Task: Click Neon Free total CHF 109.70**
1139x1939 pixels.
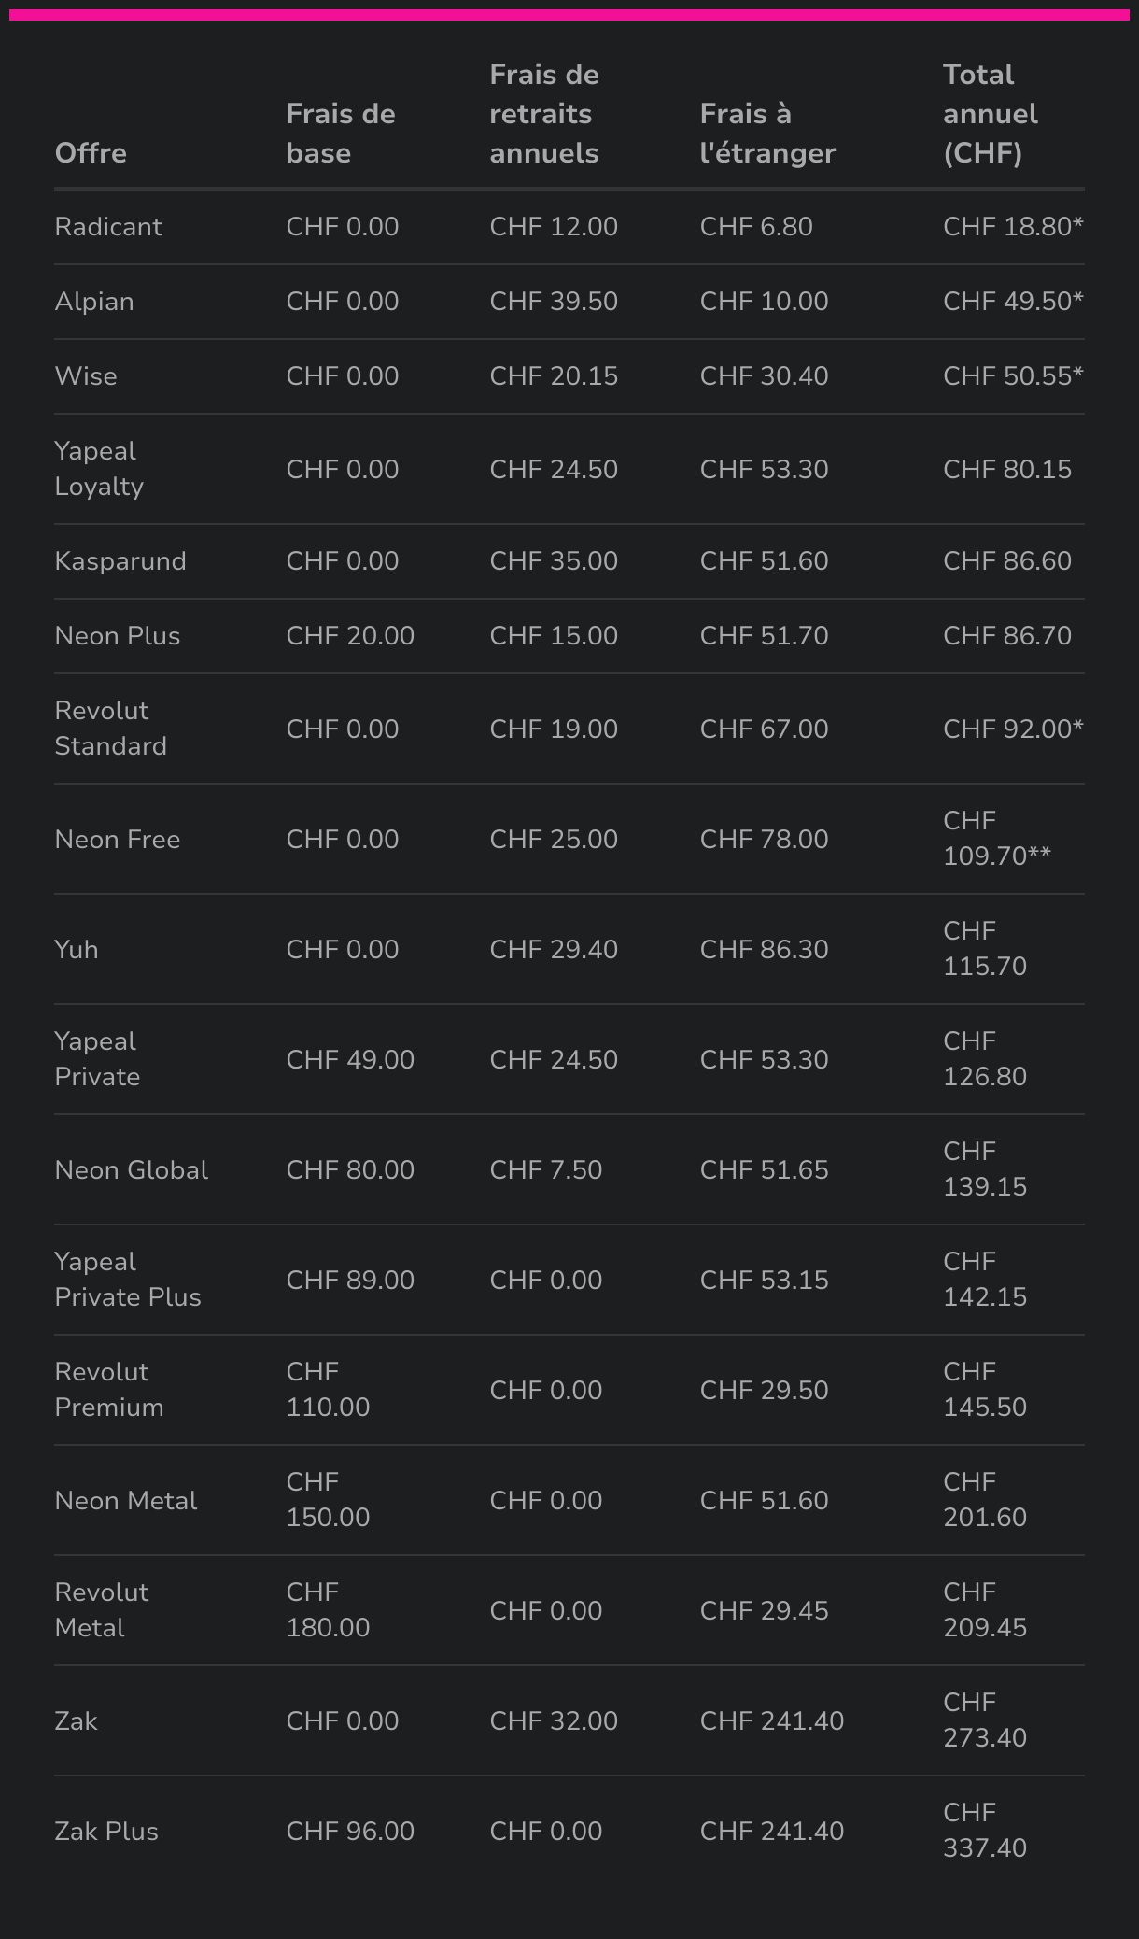Action: 997,839
